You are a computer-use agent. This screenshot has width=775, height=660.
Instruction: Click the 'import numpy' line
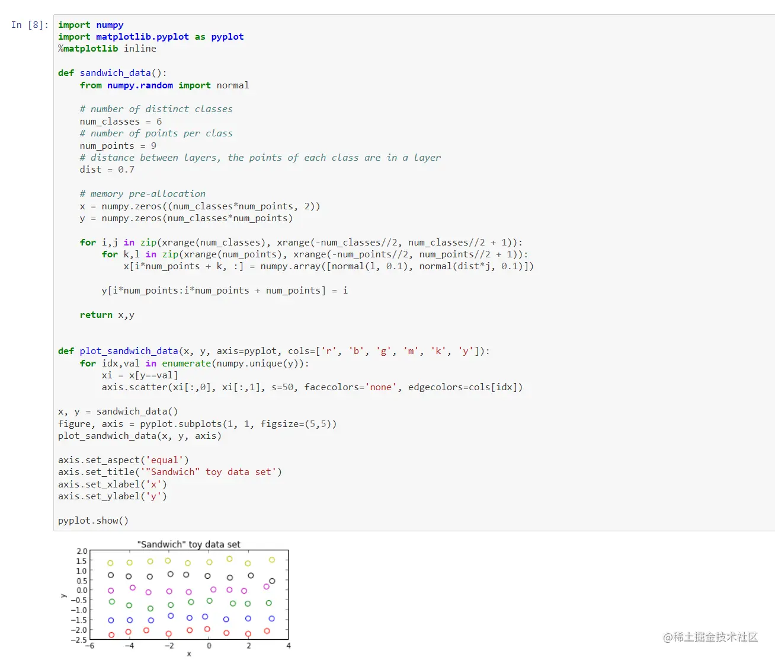click(x=91, y=25)
